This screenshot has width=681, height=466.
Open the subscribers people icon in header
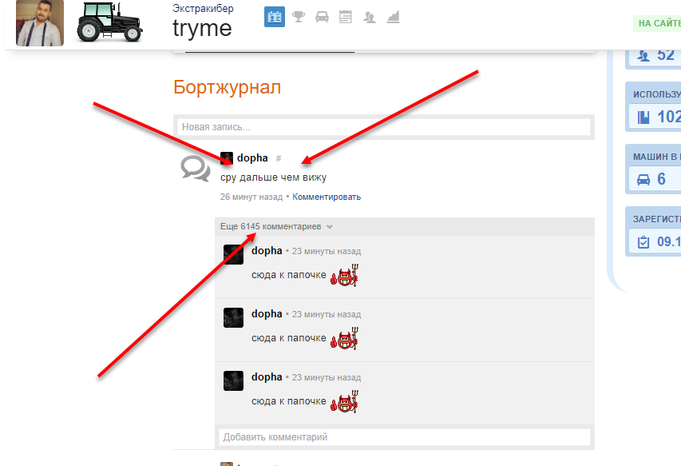[369, 17]
